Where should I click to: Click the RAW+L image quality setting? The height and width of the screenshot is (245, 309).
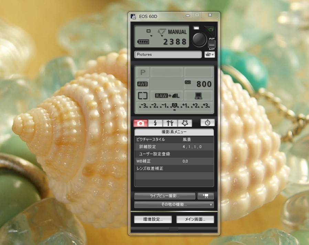point(167,96)
